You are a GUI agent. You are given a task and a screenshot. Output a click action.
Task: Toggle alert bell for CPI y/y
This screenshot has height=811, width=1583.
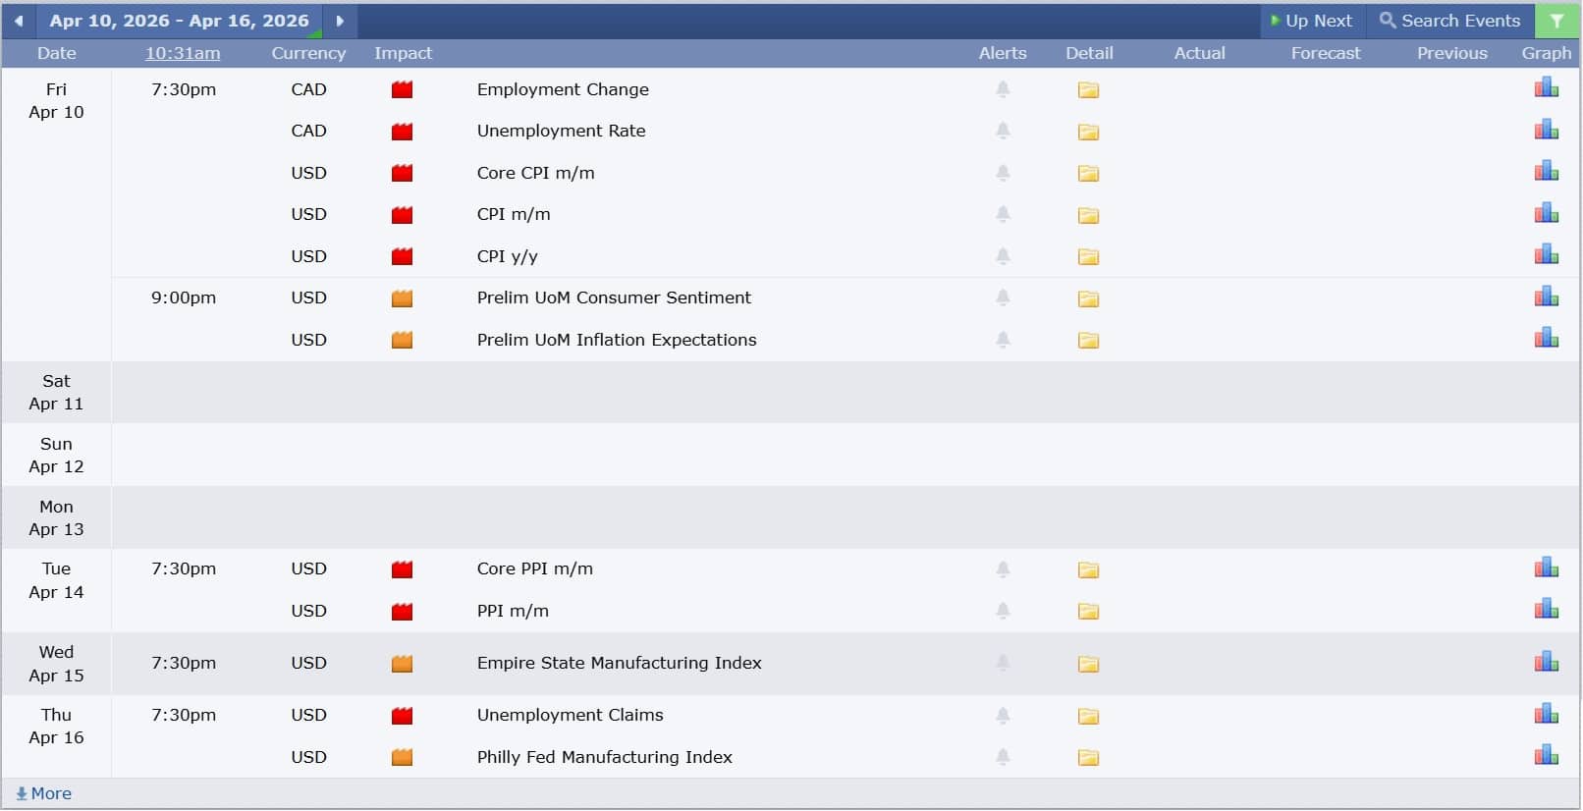tap(1003, 256)
